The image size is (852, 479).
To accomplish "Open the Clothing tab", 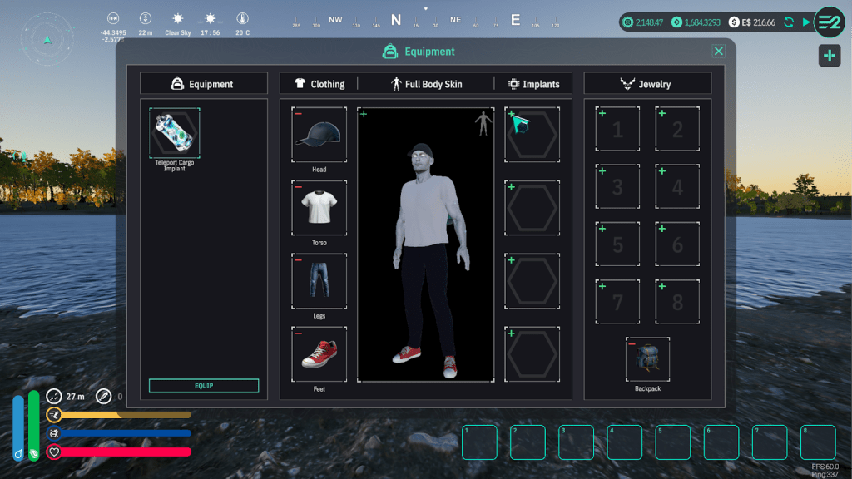I will pos(319,84).
